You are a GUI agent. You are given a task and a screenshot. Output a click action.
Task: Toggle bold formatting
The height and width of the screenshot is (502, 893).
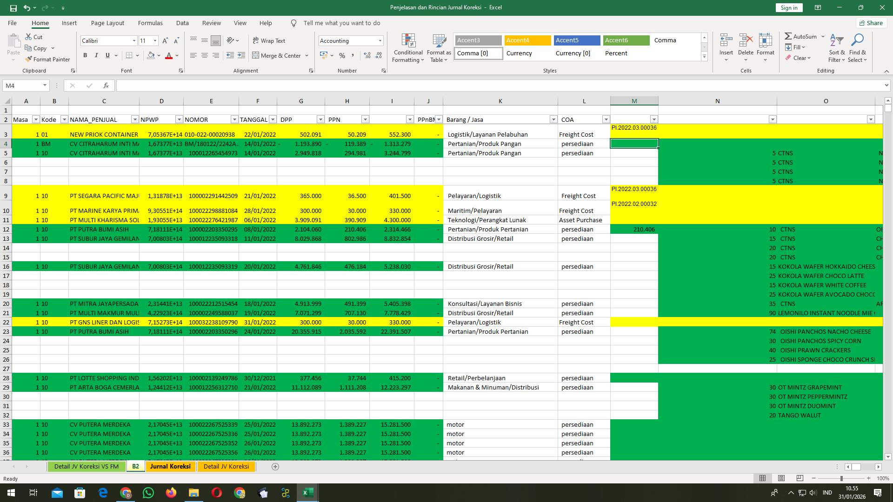click(x=85, y=55)
